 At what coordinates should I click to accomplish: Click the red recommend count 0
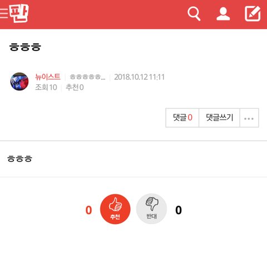88,210
